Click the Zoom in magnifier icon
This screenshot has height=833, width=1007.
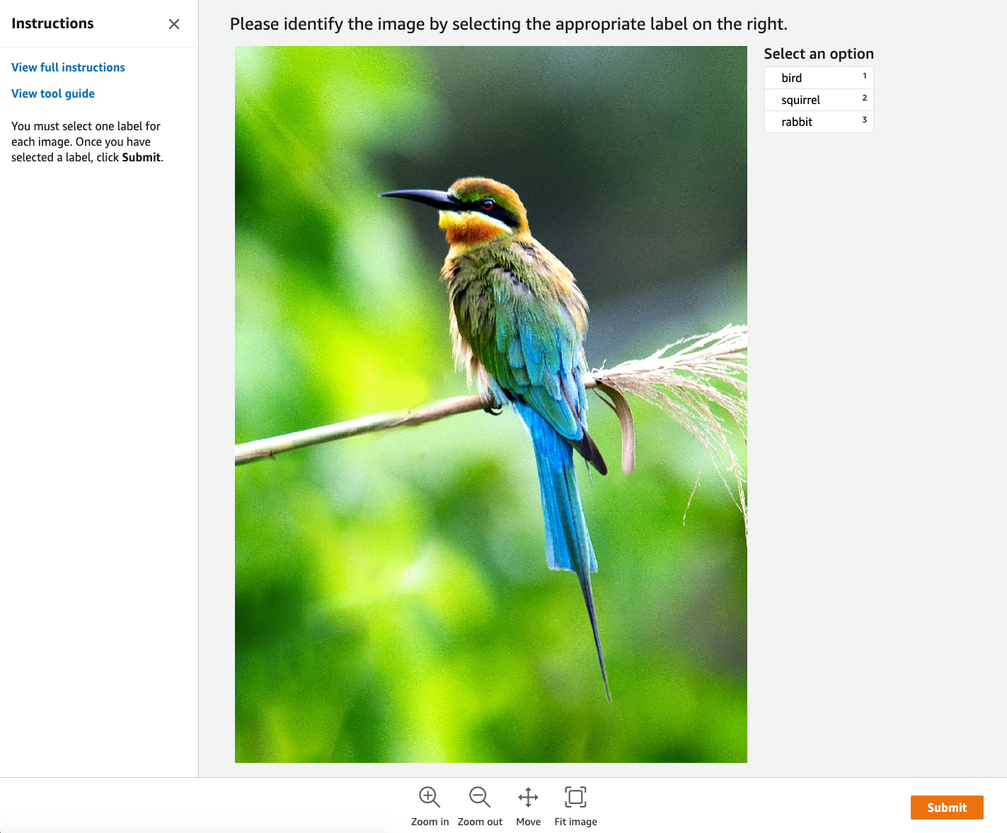click(x=430, y=797)
